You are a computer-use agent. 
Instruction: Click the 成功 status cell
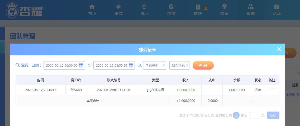click(258, 90)
